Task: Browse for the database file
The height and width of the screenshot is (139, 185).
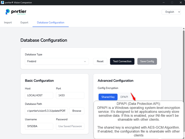Action: coord(76,111)
